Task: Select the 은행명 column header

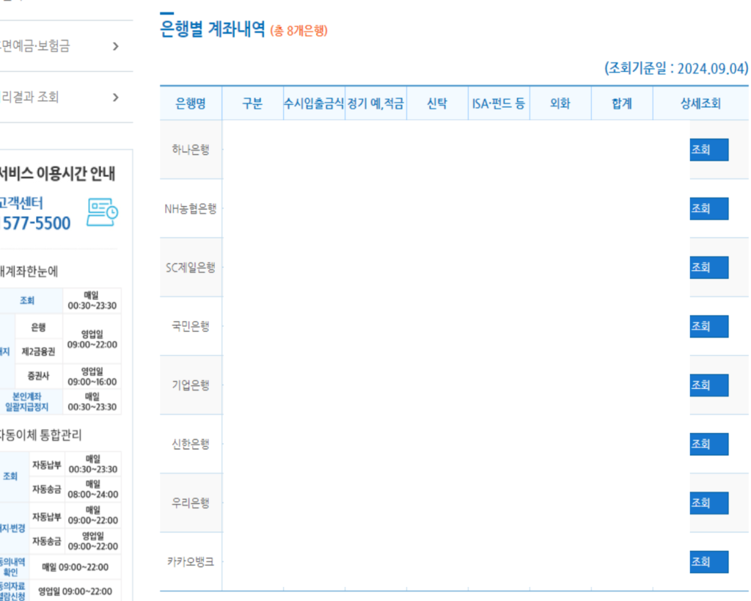Action: (190, 103)
